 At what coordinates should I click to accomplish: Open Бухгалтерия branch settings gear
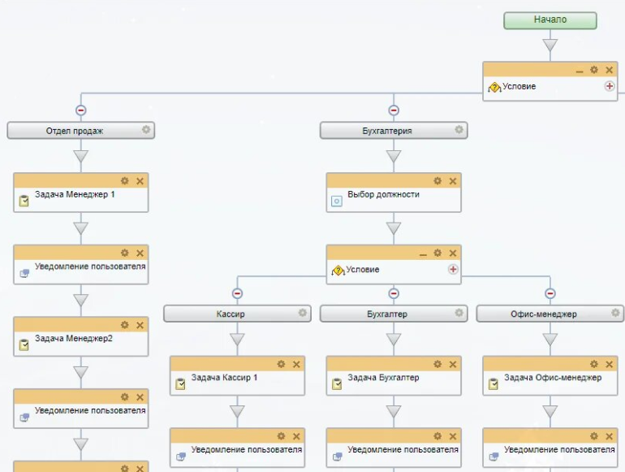coord(459,130)
